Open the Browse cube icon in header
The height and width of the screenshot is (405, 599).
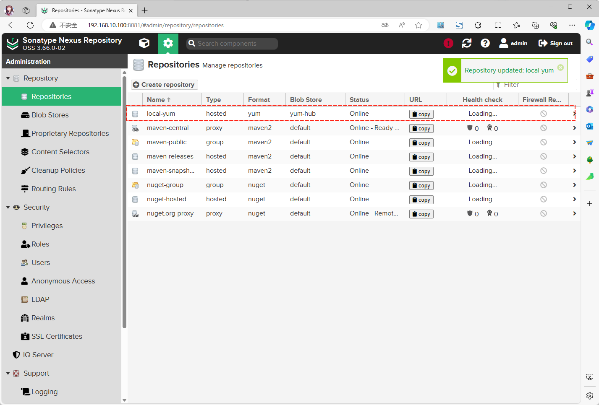pyautogui.click(x=144, y=43)
